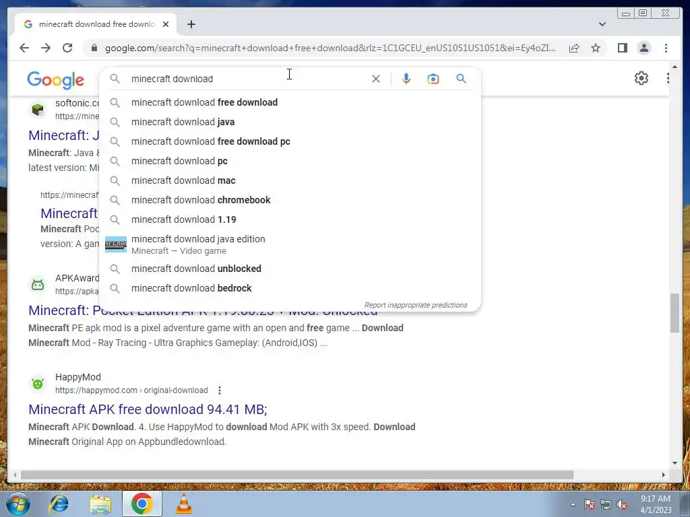Go to the Google logo homepage
This screenshot has height=517, width=690.
click(x=55, y=79)
